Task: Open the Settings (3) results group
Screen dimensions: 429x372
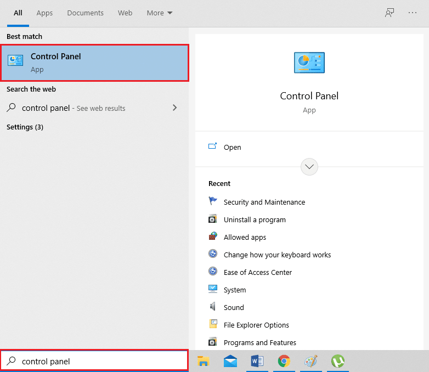Action: (x=25, y=127)
